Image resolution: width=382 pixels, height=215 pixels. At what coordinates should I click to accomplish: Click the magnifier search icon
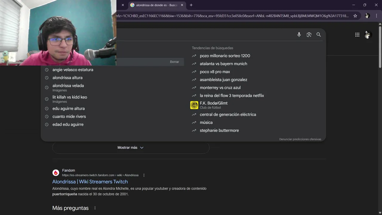[319, 35]
